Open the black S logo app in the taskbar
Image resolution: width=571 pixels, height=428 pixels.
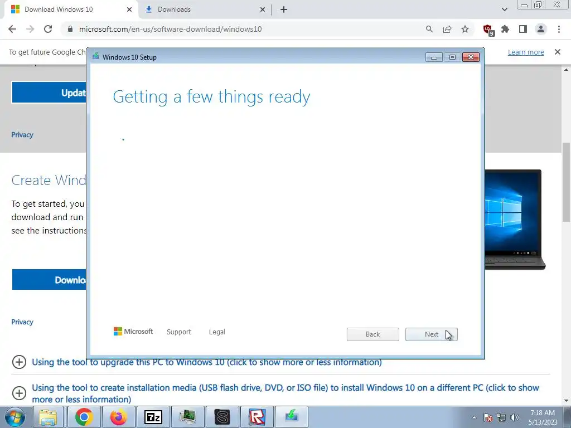[222, 417]
